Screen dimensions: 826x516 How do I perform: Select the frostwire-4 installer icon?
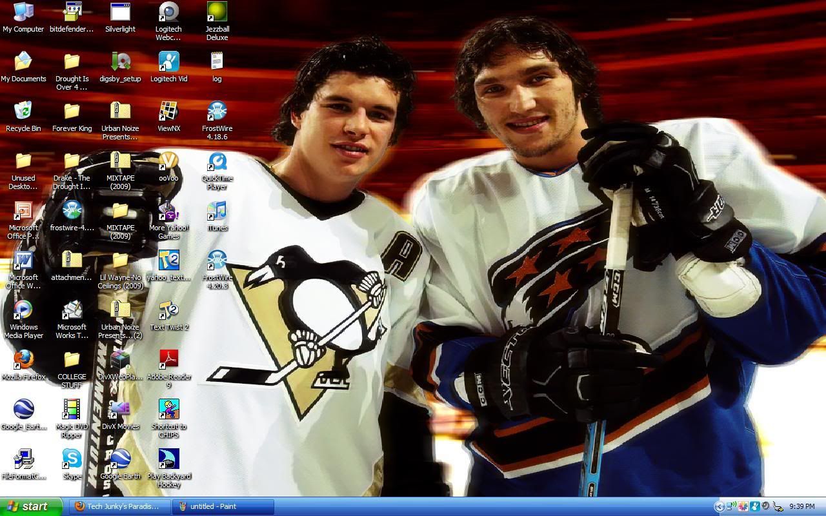coord(72,217)
